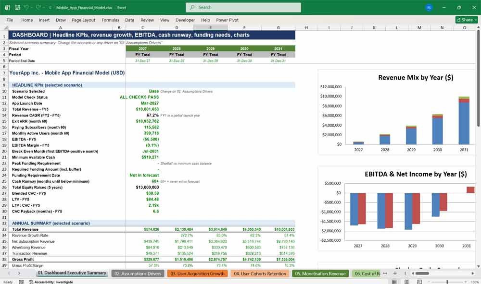Click the more sheets ellipsis

pyautogui.click(x=385, y=273)
